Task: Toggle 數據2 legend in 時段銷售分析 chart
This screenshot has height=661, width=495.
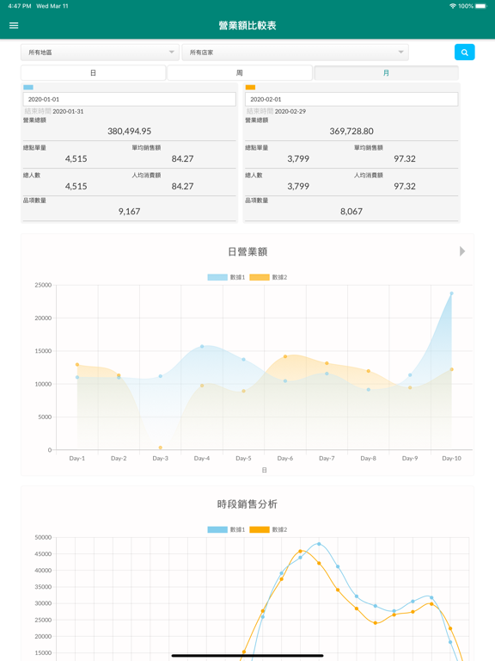Action: tap(268, 529)
